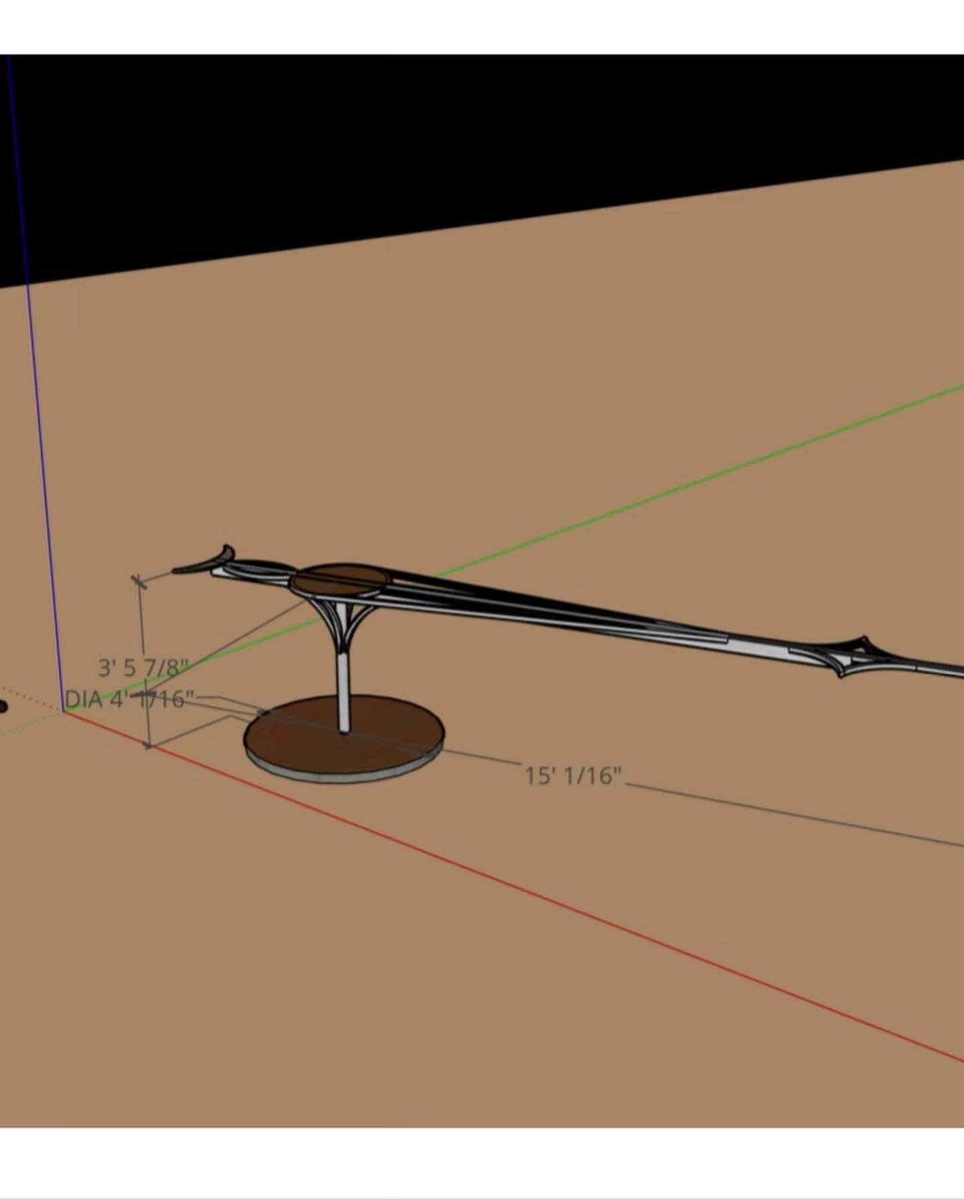The width and height of the screenshot is (964, 1199).
Task: Click the 15' 1/16" length dimension label
Action: coord(572,776)
